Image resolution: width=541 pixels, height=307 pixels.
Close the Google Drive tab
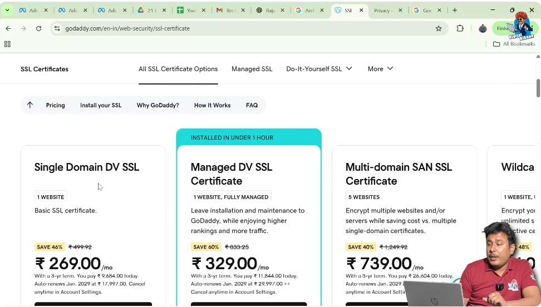click(164, 11)
